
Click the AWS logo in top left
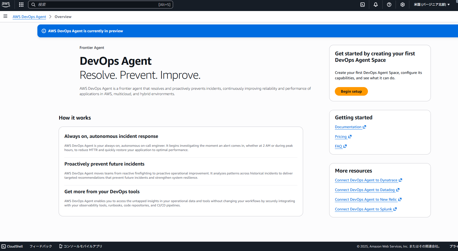[6, 5]
